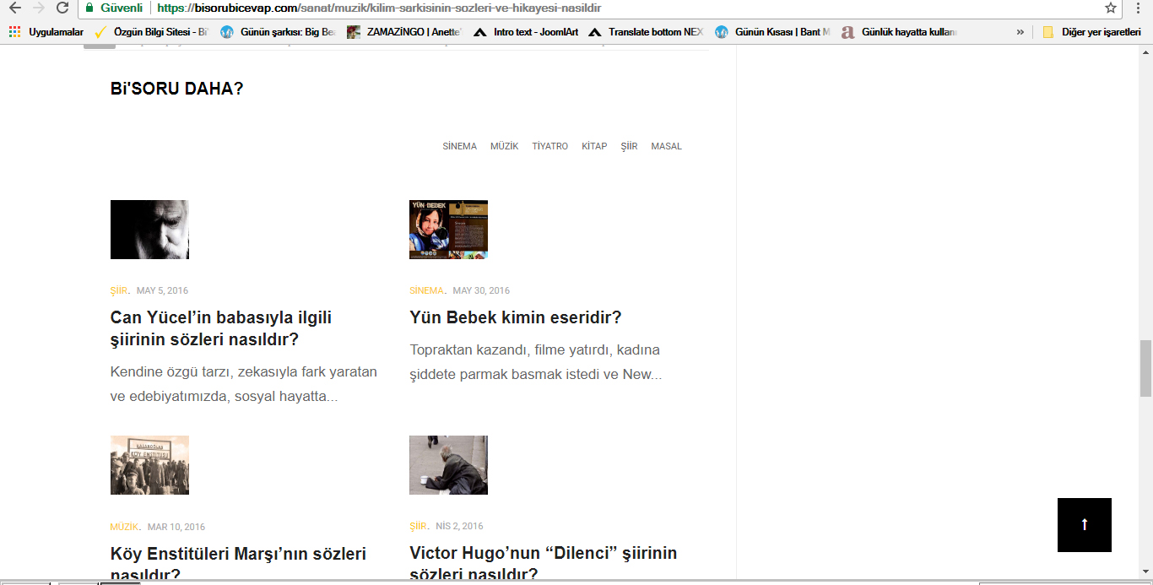The height and width of the screenshot is (585, 1153).
Task: Open the Intro text - JoomlArt bookmark
Action: coord(527,32)
